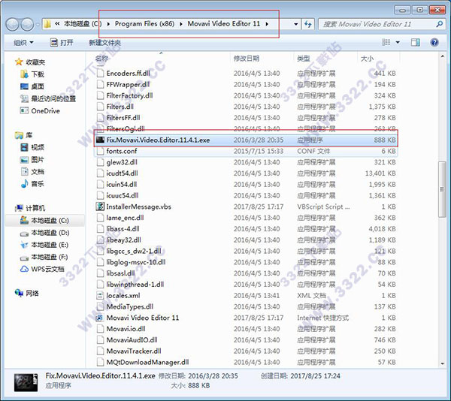Select FFWrapper.dll file
Viewport: 451px width, 401px height.
click(x=247, y=84)
